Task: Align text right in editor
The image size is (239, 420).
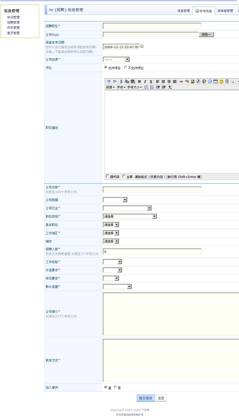Action: tap(169, 81)
